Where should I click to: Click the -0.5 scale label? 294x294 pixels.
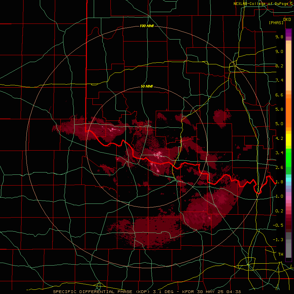pos(278,225)
